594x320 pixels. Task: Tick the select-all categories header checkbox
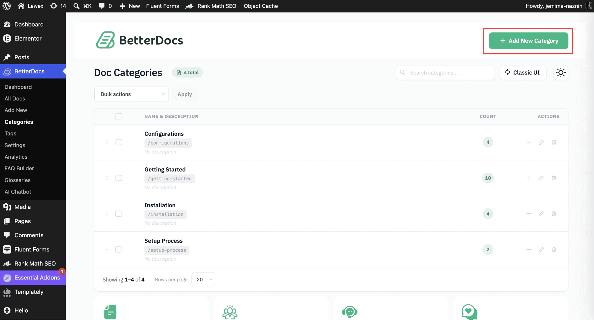tap(119, 116)
